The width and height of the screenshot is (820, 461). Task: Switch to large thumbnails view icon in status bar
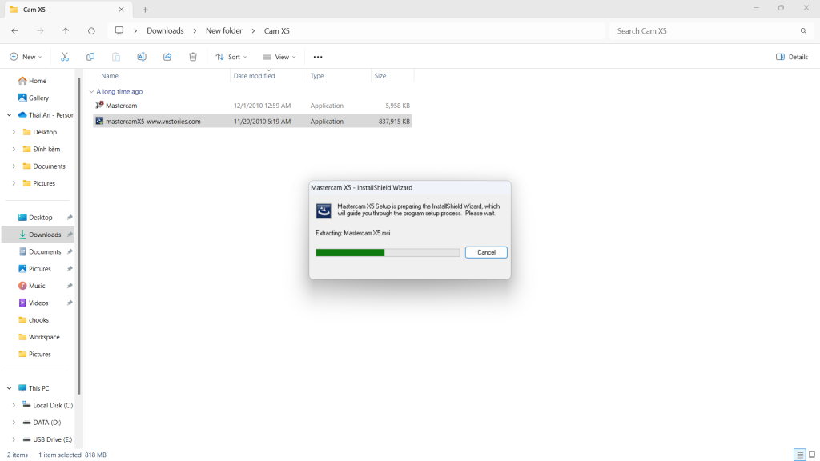tap(812, 455)
